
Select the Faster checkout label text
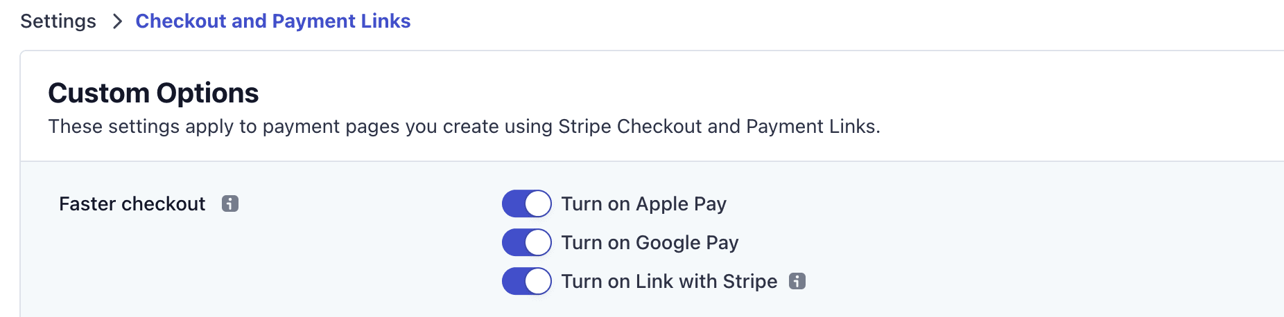[x=132, y=203]
